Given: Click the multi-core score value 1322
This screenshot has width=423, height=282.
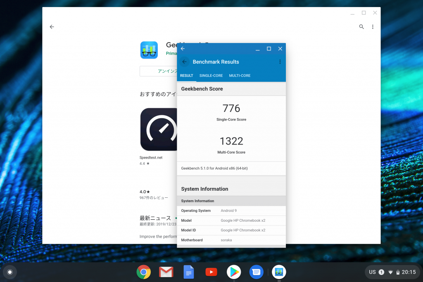Looking at the screenshot, I should point(231,141).
